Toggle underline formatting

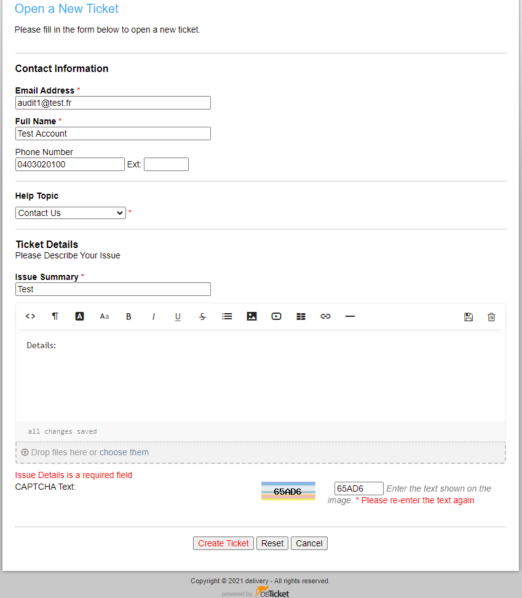click(x=178, y=316)
